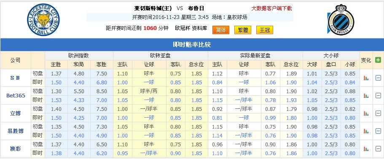Open odds change chart for 立博 row

[x=366, y=113]
